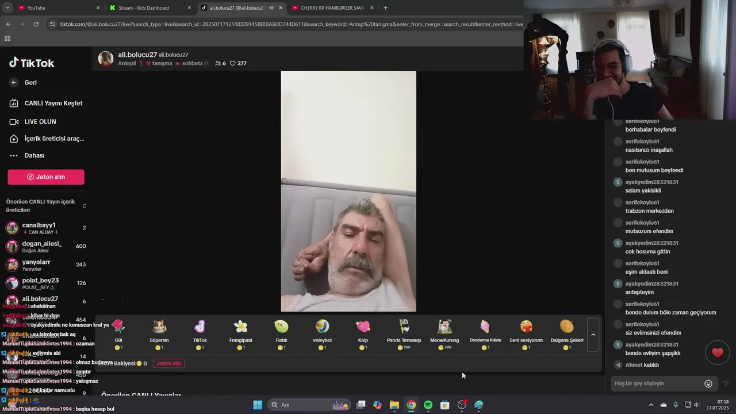
Task: Click the taskbar Ara search box
Action: [309, 405]
